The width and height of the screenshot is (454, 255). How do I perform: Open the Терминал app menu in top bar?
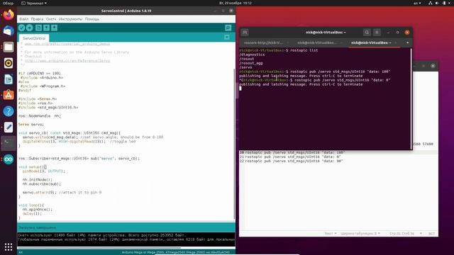[x=34, y=3]
